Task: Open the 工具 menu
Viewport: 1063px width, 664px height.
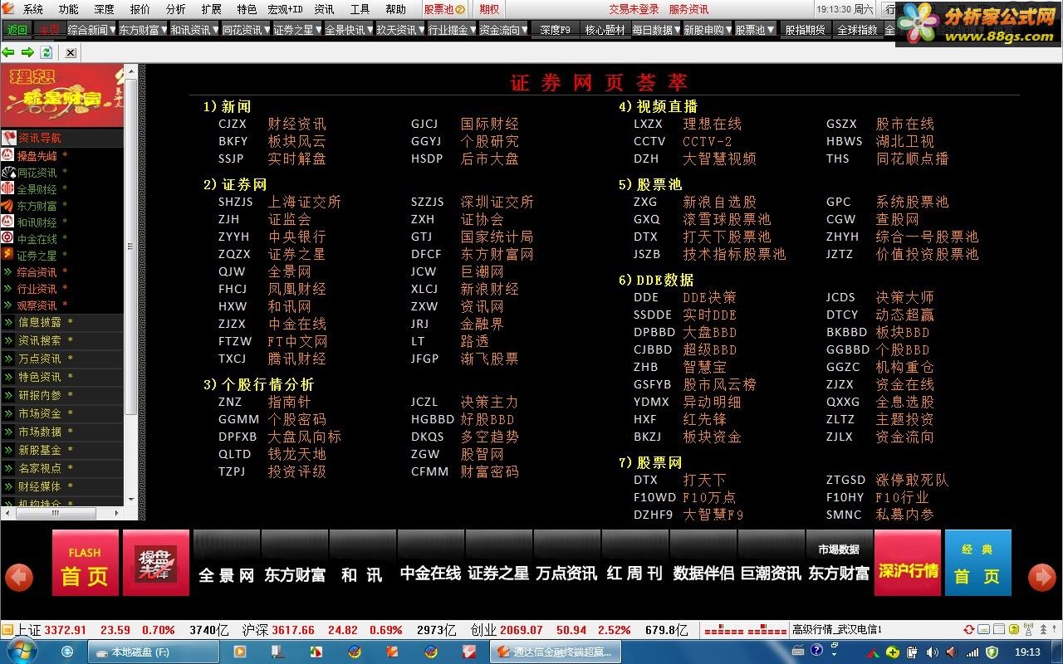Action: coord(360,9)
